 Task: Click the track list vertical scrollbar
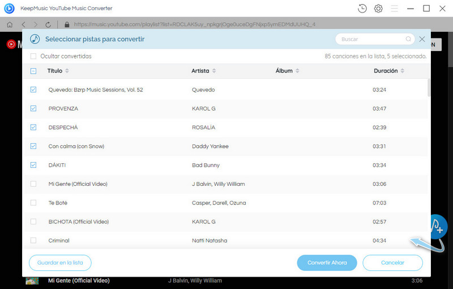(x=429, y=88)
